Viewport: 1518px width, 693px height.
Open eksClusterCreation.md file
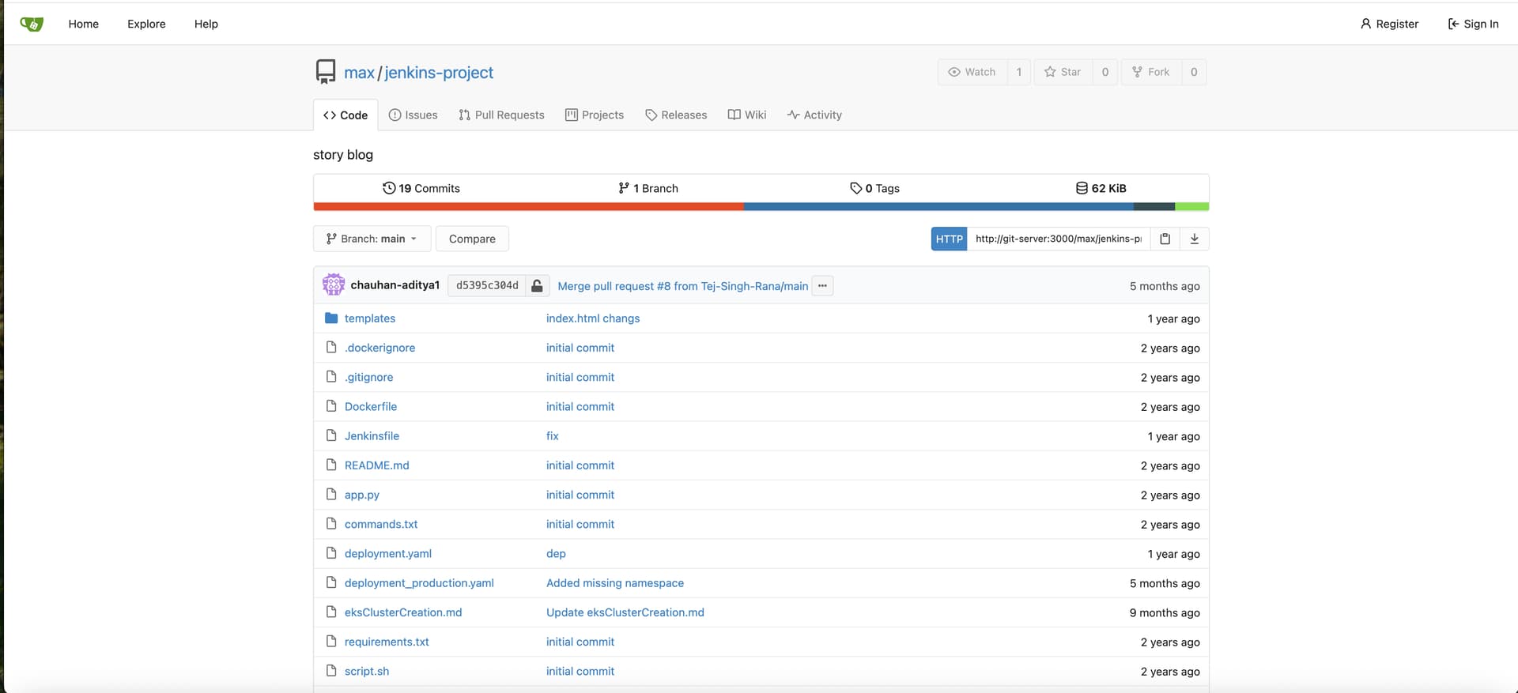tap(403, 612)
